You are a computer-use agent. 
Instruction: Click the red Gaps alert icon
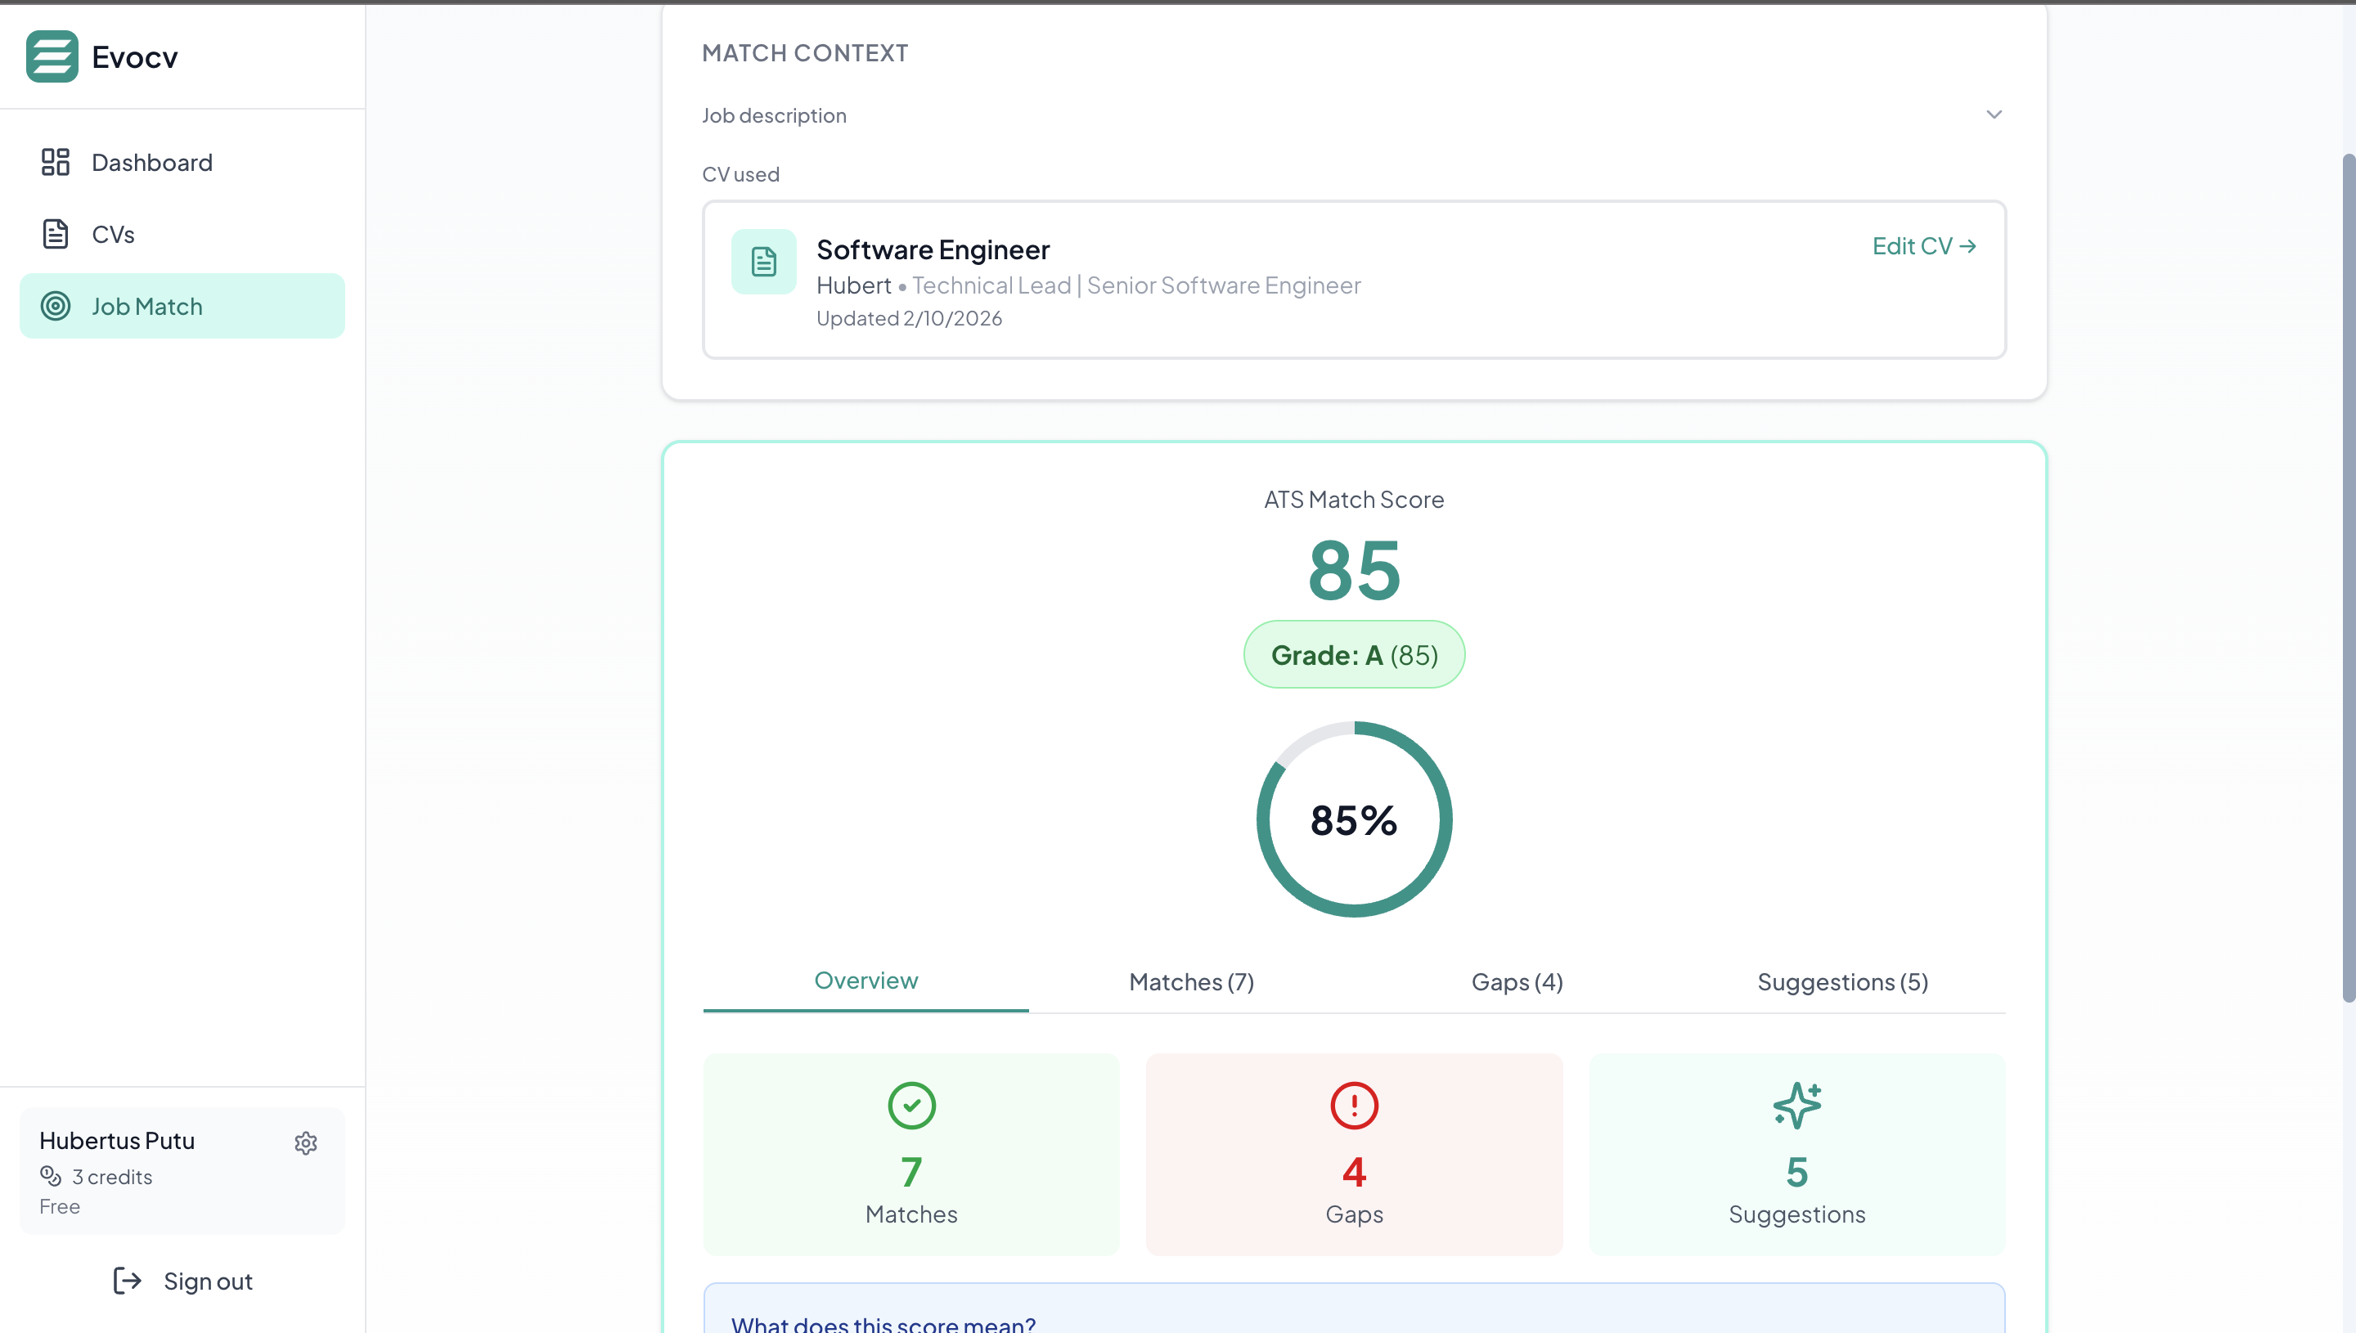click(x=1353, y=1105)
